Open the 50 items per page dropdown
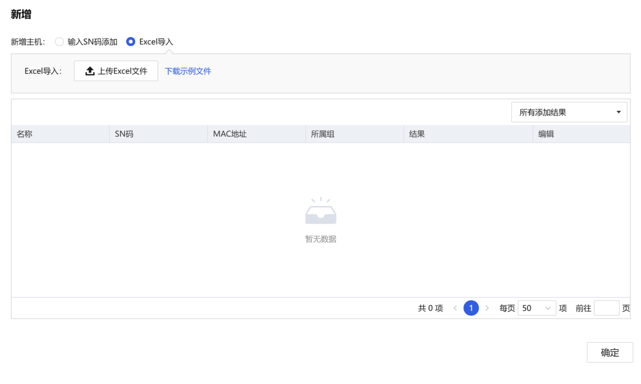The height and width of the screenshot is (384, 641). pyautogui.click(x=537, y=308)
